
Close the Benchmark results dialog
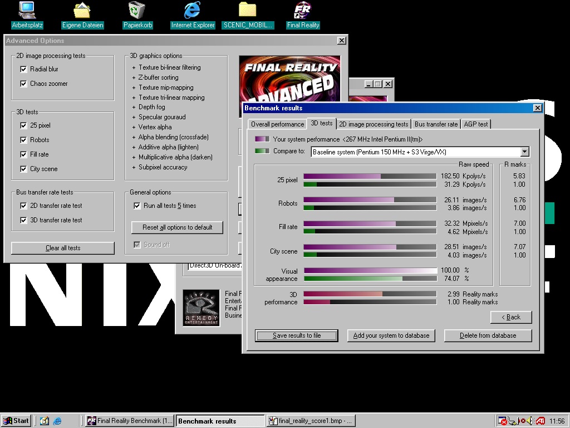click(537, 108)
